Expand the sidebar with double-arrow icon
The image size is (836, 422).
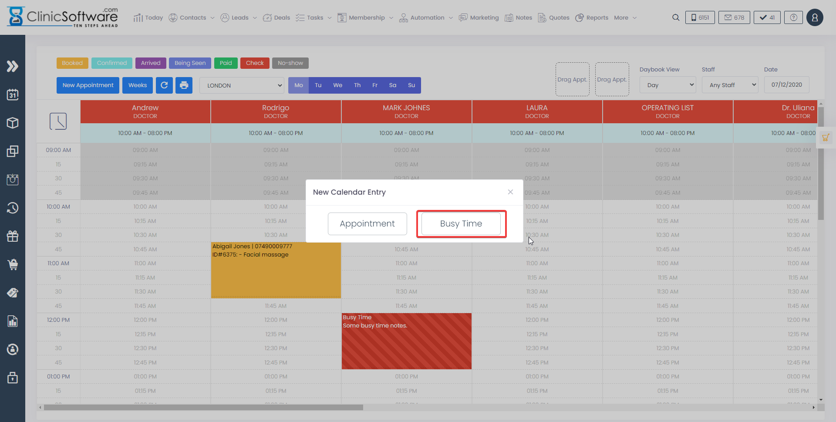coord(13,66)
